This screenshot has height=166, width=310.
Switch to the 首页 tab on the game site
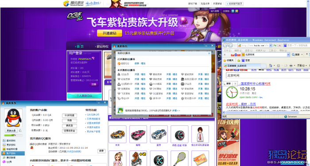tap(79, 46)
